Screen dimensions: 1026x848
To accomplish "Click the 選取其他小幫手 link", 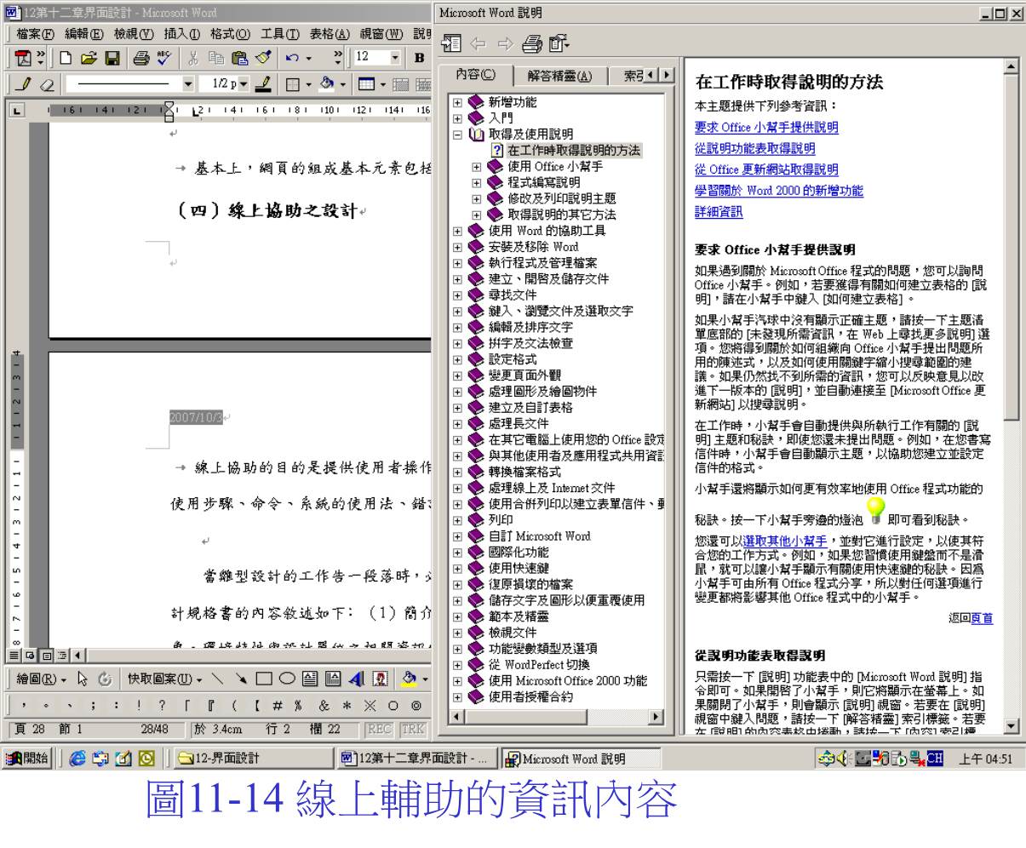I will tap(784, 541).
